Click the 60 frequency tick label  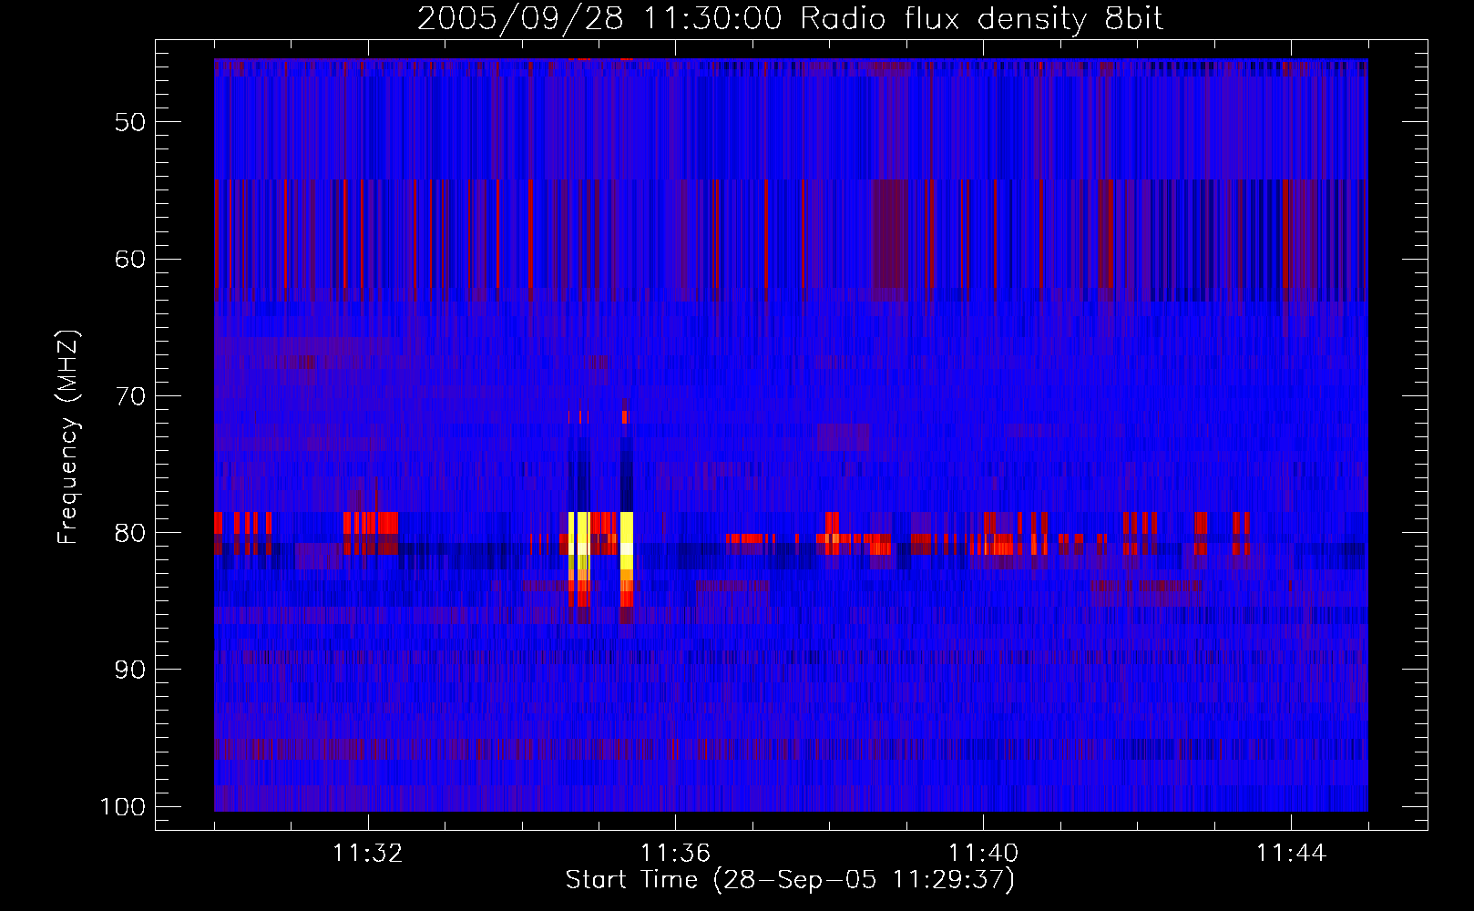[130, 259]
